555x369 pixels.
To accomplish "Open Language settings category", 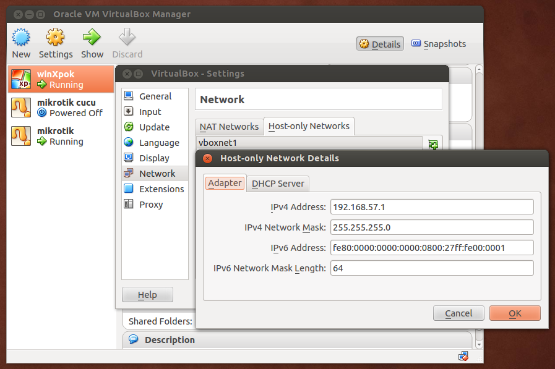I will (x=155, y=142).
